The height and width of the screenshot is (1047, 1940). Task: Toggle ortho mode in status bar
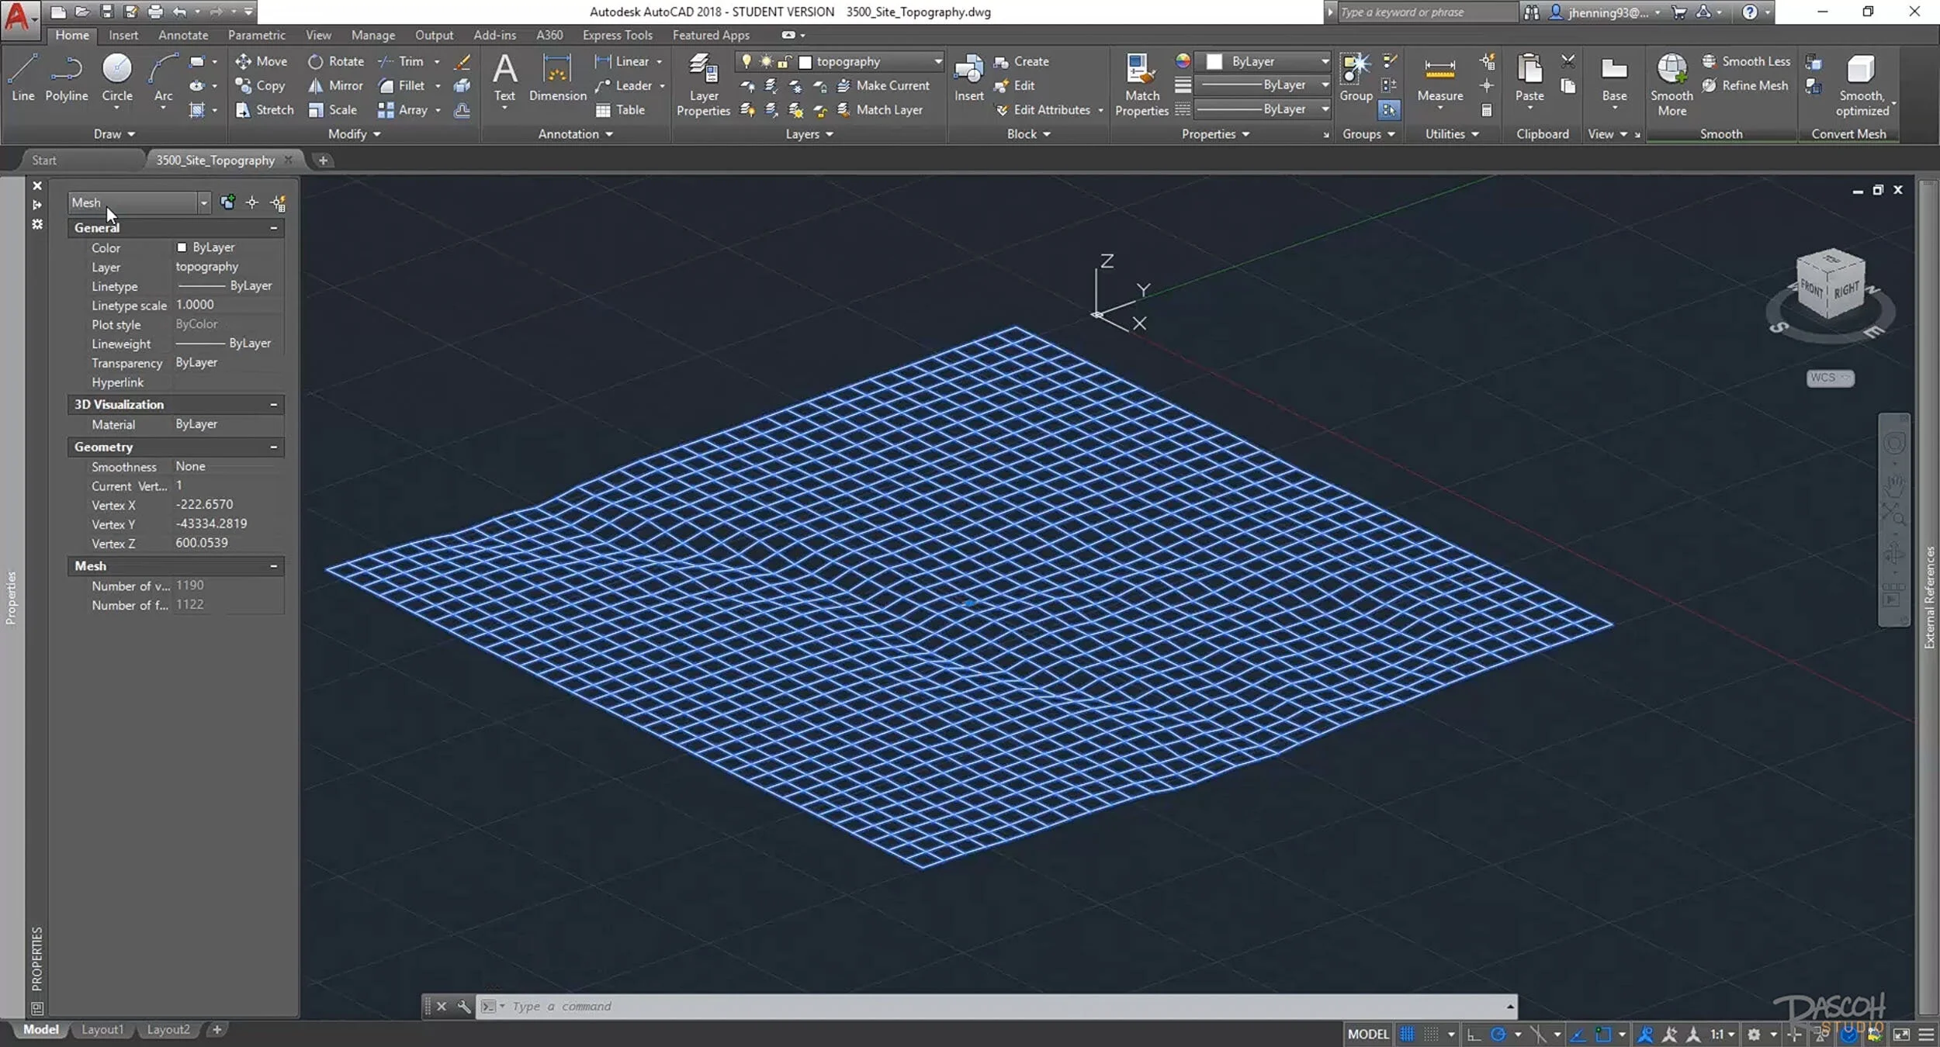(x=1474, y=1034)
